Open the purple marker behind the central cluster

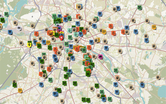59,28
